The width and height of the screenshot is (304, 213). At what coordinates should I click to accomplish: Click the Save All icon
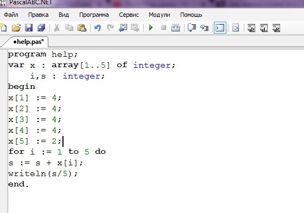tap(41, 28)
